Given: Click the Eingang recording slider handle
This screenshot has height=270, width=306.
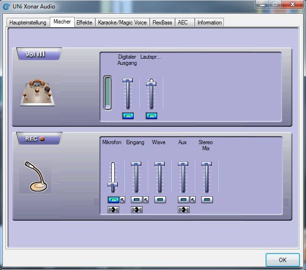Looking at the screenshot, I should tap(136, 164).
